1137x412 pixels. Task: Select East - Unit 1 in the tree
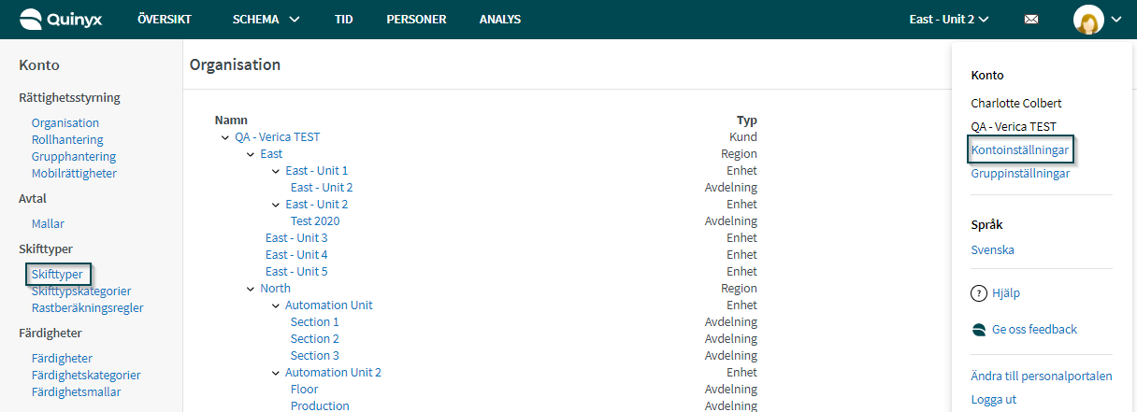click(317, 171)
